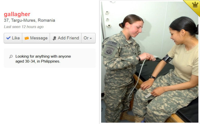Screen dimensions: 200x124
Task: Open the profile photo of two soldiers
Action: coord(150,62)
